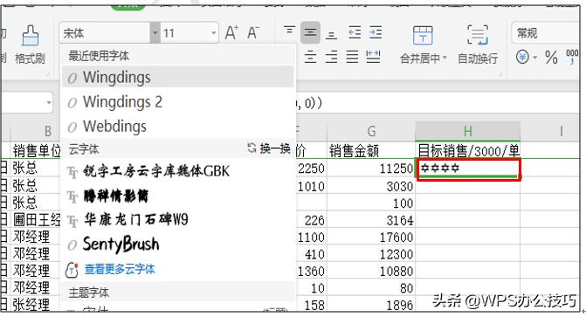The image size is (586, 317).
Task: Open the currency format dropdown arrow
Action: coord(534,58)
